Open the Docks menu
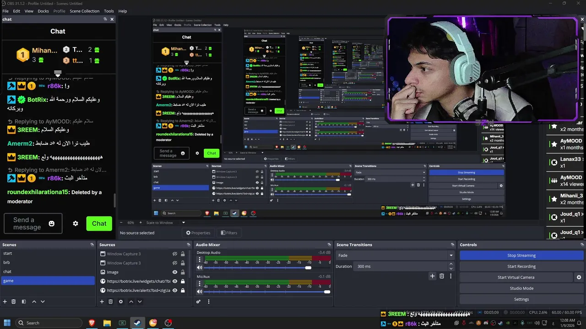Image resolution: width=586 pixels, height=329 pixels. pos(43,11)
